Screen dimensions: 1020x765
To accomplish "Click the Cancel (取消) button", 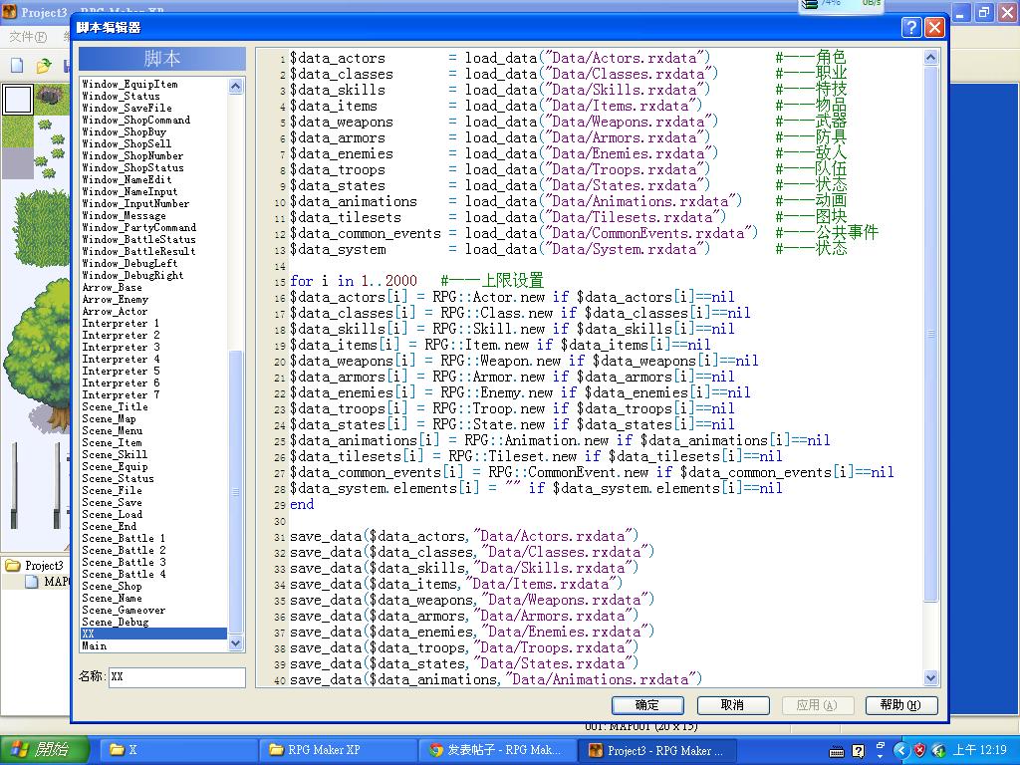I will [x=732, y=704].
